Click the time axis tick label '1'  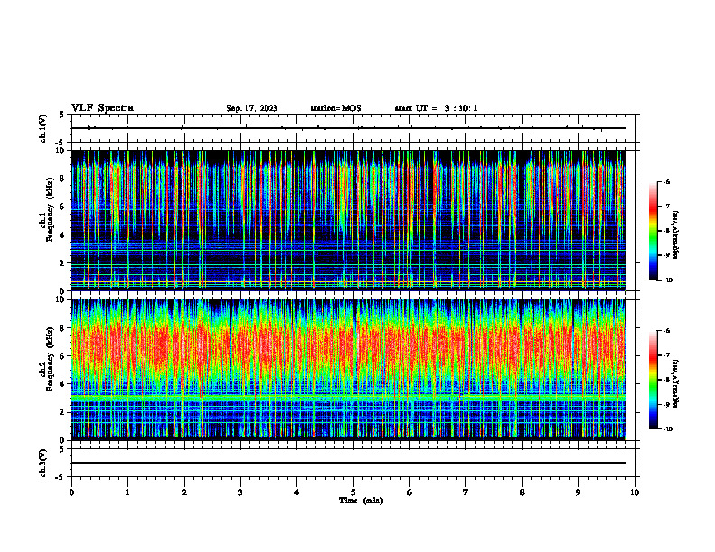point(127,492)
